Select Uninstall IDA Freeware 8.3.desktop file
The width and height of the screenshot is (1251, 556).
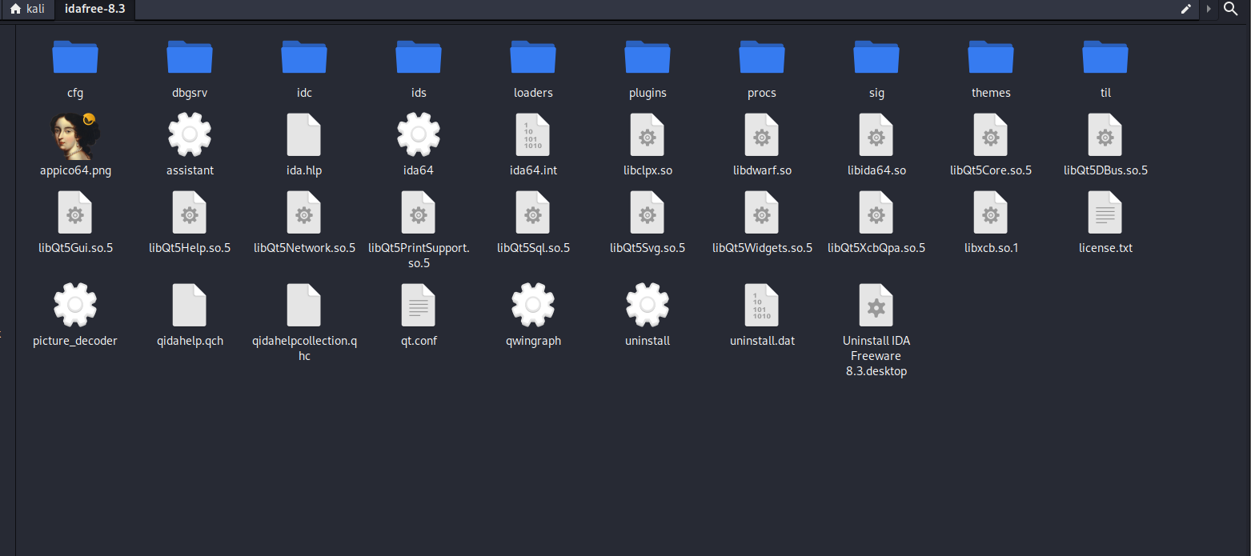pos(876,306)
